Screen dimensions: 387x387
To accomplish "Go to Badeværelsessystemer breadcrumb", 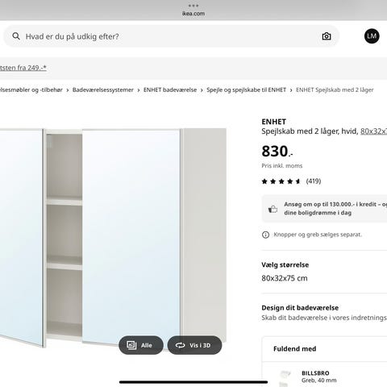I will (103, 90).
